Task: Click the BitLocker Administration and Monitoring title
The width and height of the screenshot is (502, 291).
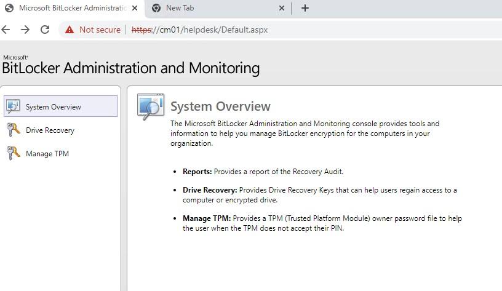Action: [130, 68]
